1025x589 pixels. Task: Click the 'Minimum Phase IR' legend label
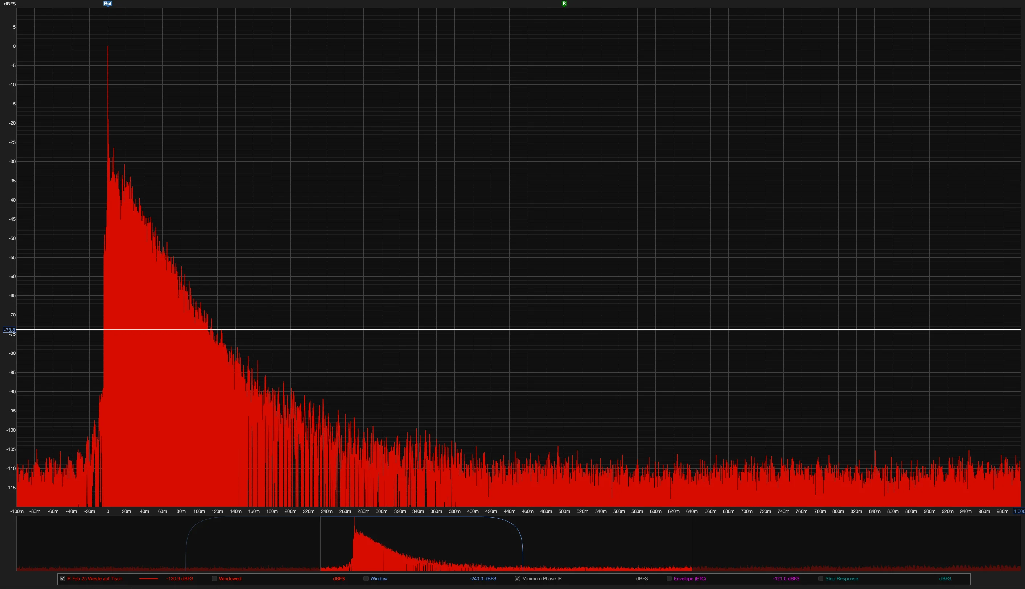point(542,578)
